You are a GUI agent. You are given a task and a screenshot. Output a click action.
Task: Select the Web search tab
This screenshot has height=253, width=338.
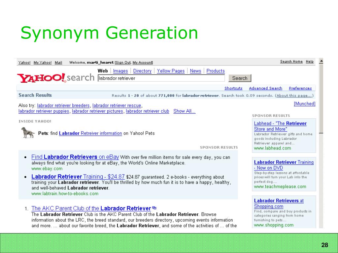point(103,71)
